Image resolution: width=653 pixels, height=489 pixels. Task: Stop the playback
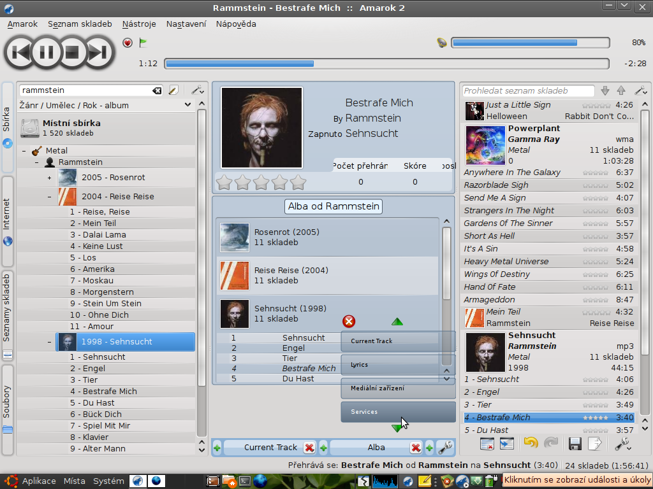[x=73, y=52]
